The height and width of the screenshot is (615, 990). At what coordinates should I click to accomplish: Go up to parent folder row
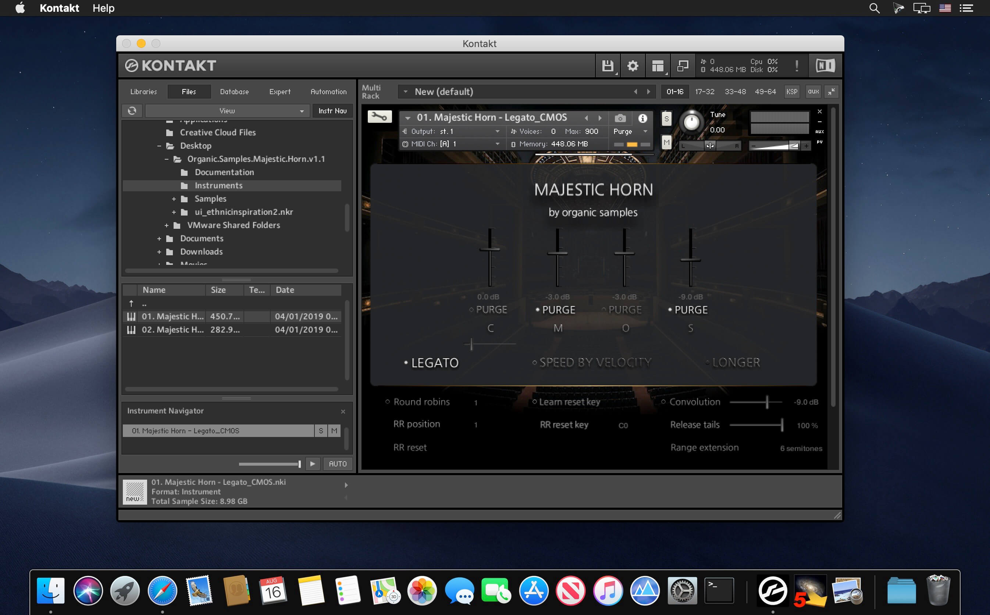coord(232,303)
